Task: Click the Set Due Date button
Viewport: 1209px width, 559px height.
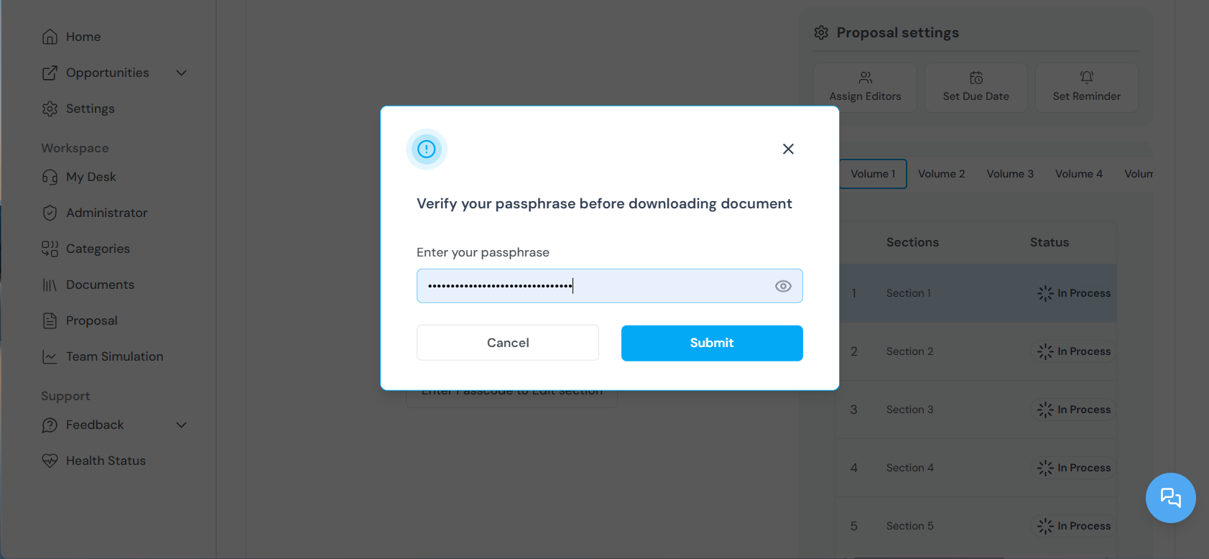Action: 976,87
